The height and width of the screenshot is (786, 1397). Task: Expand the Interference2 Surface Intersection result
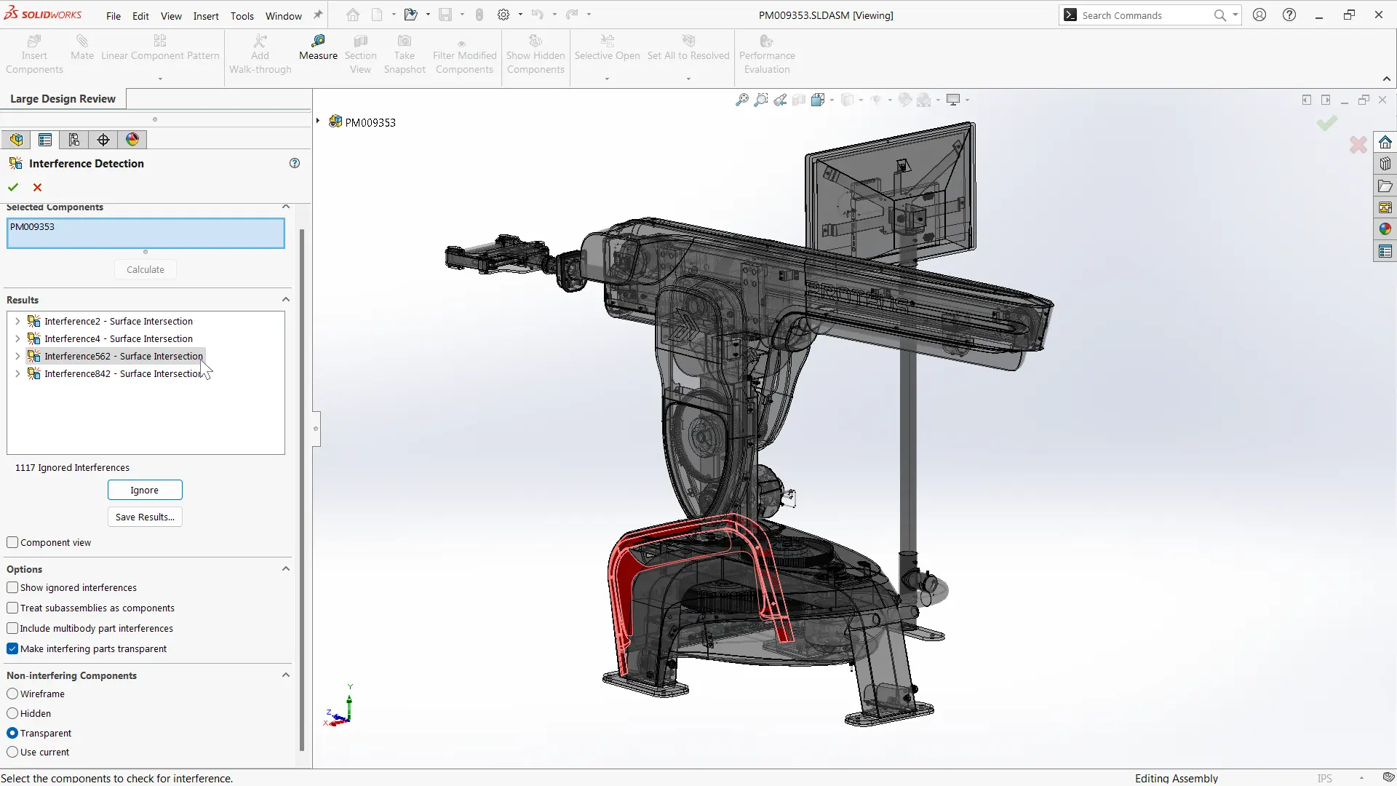click(x=17, y=322)
